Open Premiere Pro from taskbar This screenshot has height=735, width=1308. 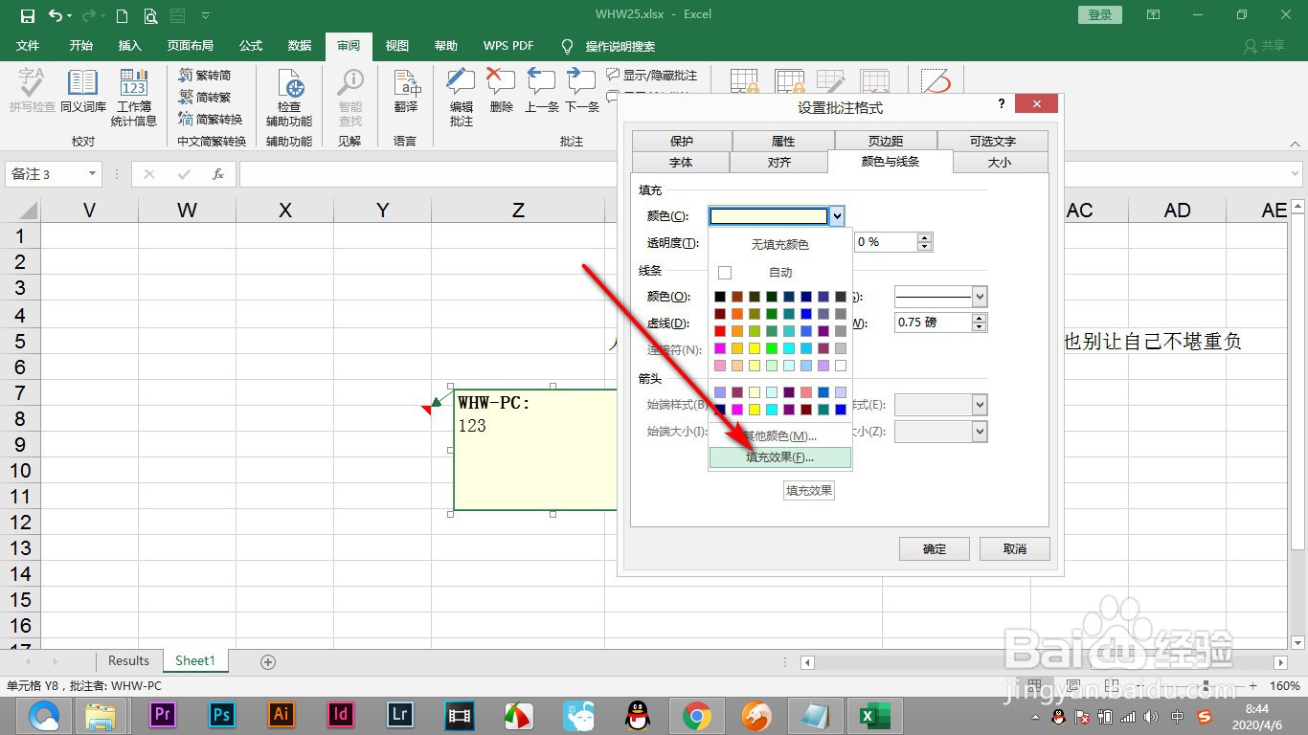(x=163, y=714)
